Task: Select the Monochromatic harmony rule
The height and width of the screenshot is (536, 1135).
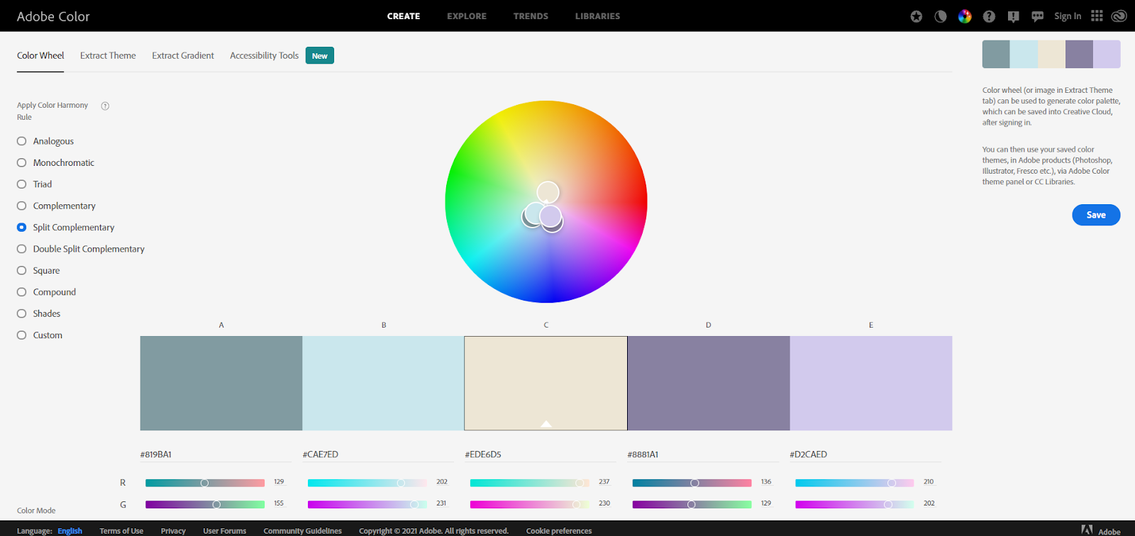Action: pyautogui.click(x=55, y=162)
